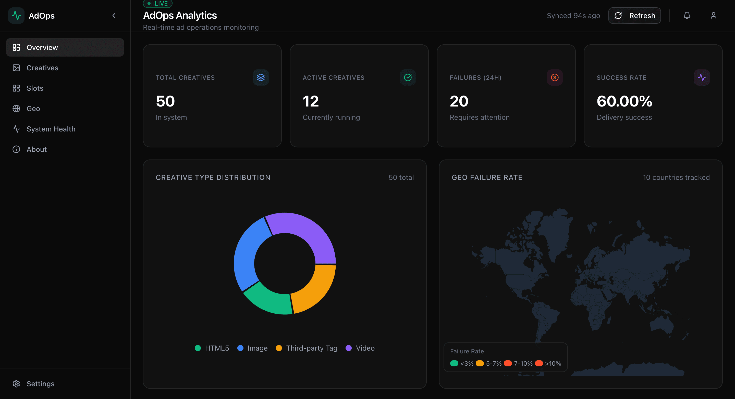735x399 pixels.
Task: Toggle the Image legend in the chart
Action: tap(252, 348)
